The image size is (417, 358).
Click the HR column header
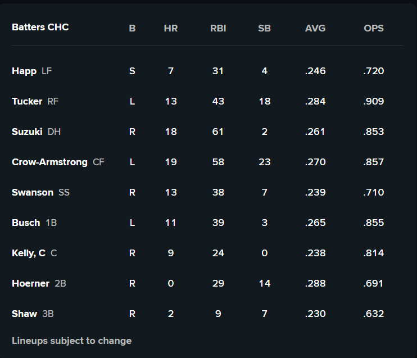point(171,28)
